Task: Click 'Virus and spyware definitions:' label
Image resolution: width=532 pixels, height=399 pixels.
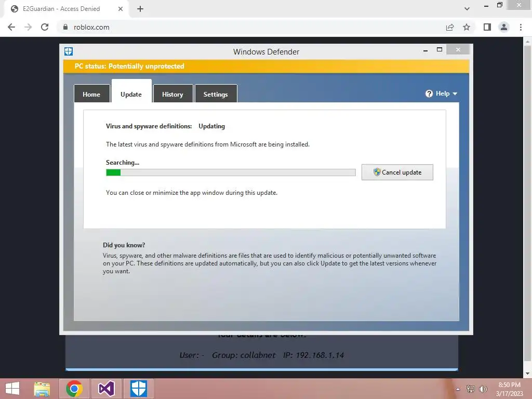Action: coord(149,126)
